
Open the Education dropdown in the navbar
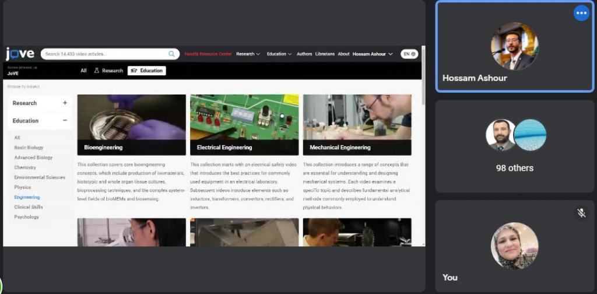279,54
